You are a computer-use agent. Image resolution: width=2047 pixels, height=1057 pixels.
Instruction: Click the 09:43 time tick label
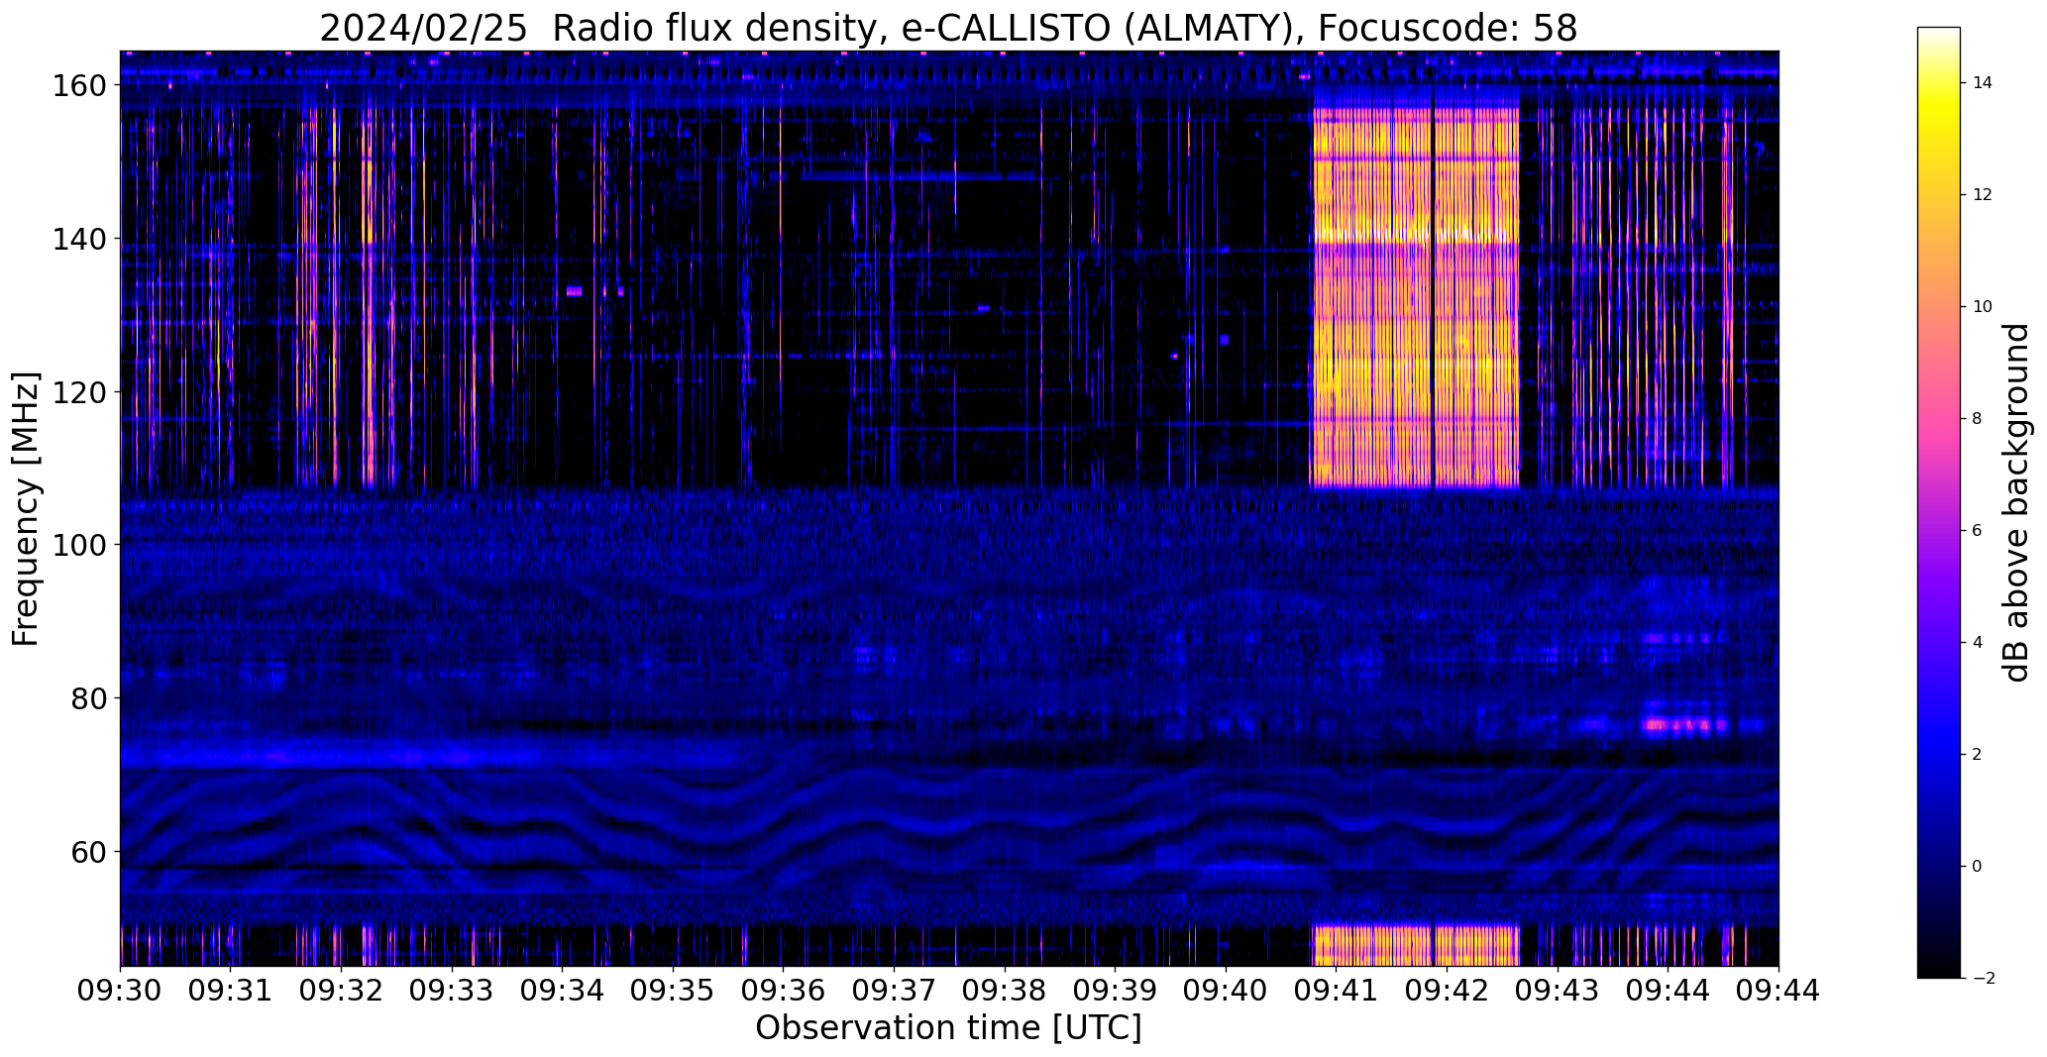(1558, 990)
